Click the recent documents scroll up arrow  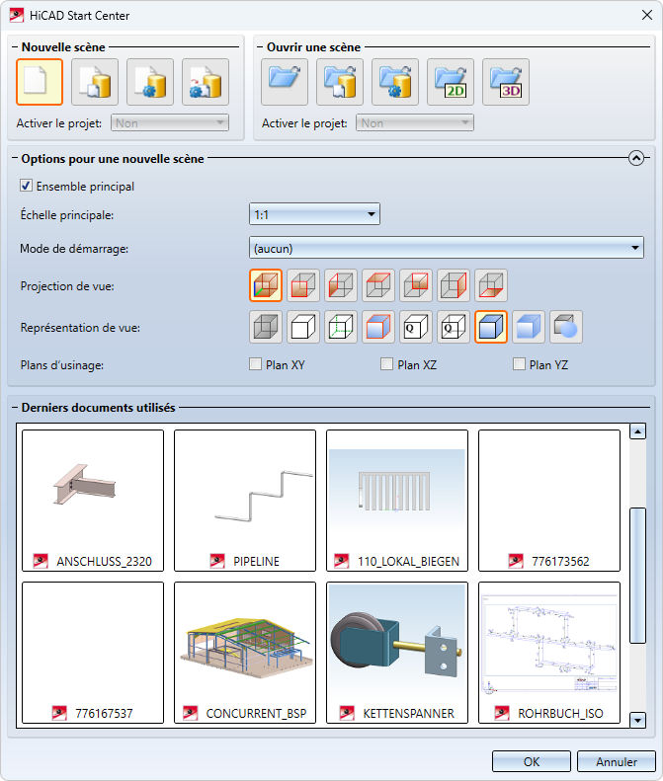tap(637, 431)
